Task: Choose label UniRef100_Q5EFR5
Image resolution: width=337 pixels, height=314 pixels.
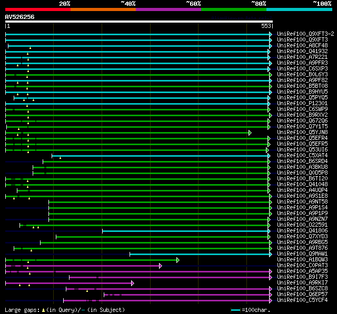Action: click(302, 144)
